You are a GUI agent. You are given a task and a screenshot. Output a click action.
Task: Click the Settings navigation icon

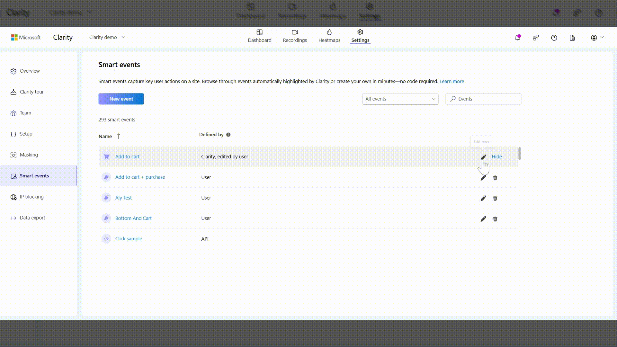(360, 32)
